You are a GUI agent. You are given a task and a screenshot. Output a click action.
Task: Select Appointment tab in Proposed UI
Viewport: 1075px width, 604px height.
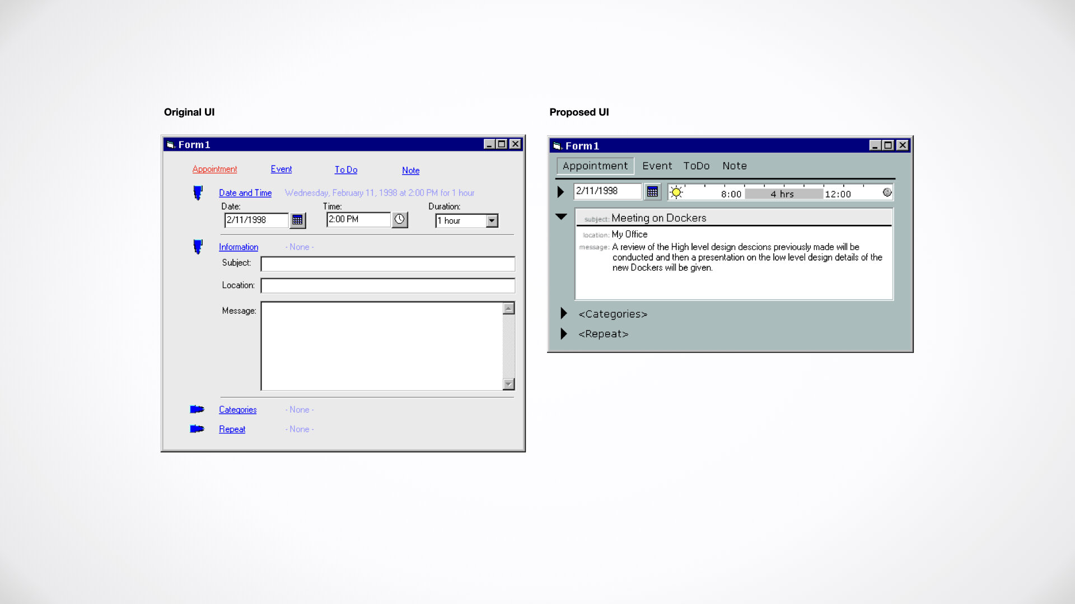point(595,166)
